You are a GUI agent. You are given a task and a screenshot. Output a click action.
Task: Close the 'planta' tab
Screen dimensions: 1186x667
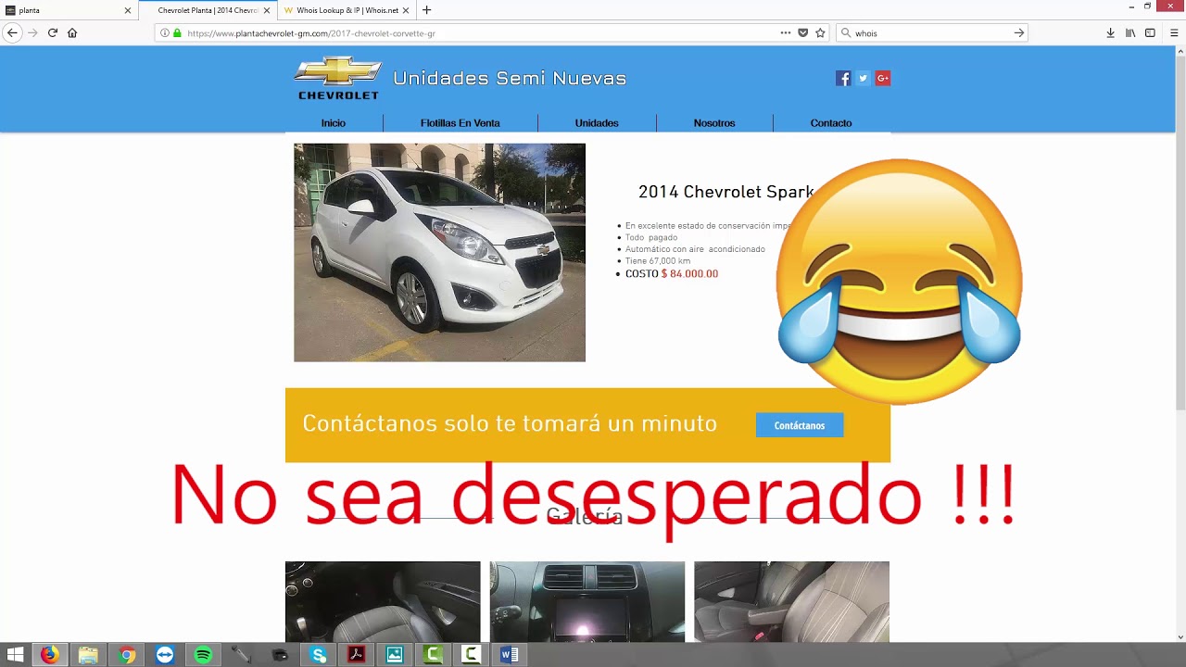click(x=128, y=10)
